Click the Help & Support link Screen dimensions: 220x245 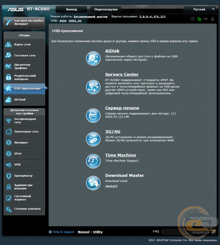tap(64, 232)
